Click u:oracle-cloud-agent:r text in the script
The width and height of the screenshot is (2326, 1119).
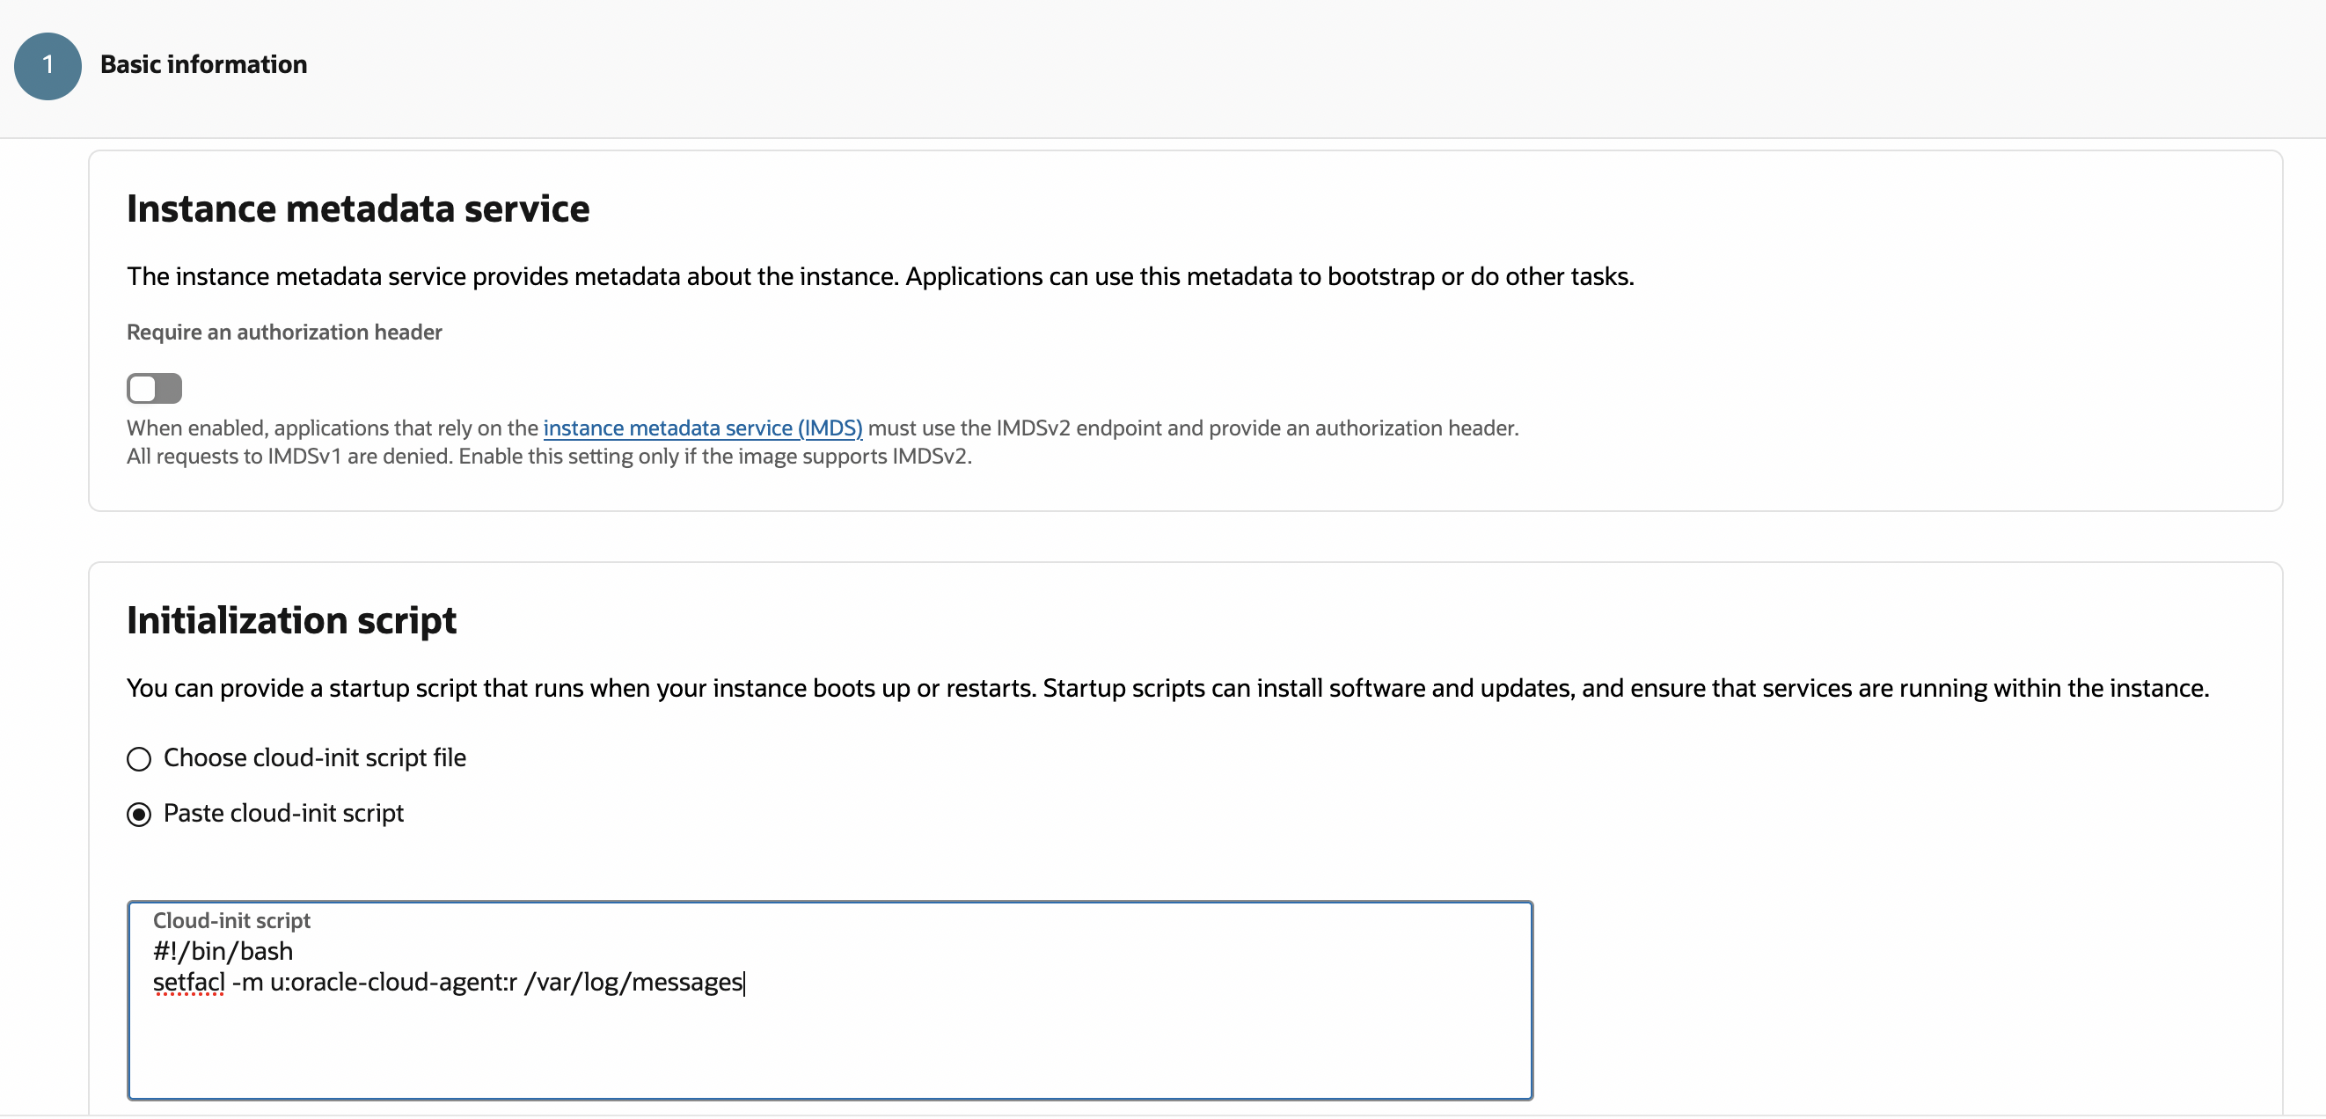click(x=394, y=982)
